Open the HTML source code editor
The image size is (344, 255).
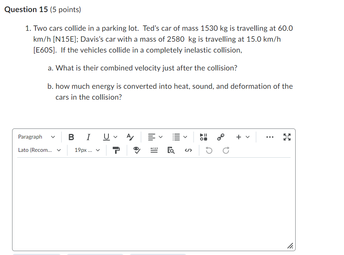pos(188,150)
